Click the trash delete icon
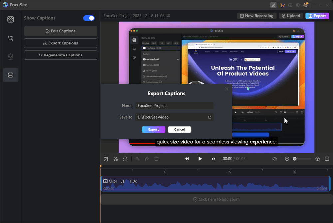The height and width of the screenshot is (223, 333). tap(156, 159)
